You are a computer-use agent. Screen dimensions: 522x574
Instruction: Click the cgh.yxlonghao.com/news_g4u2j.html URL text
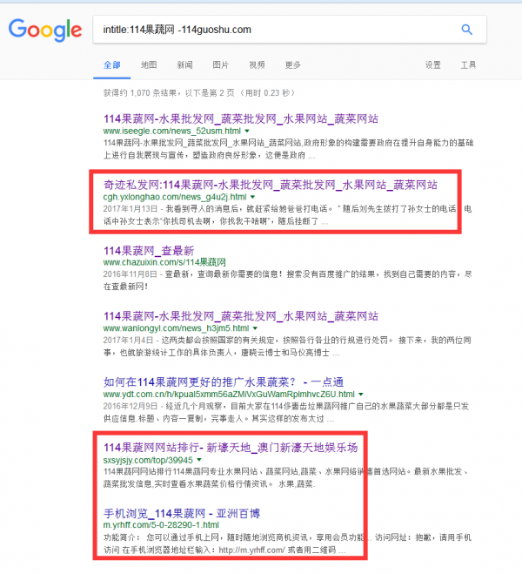175,197
